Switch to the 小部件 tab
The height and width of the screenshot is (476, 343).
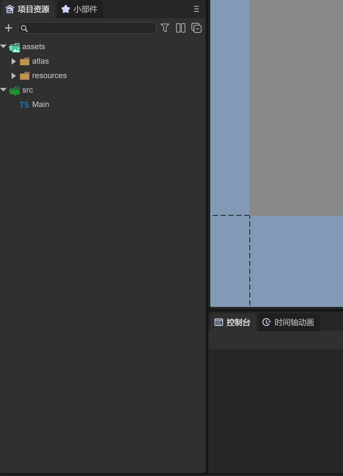[80, 9]
